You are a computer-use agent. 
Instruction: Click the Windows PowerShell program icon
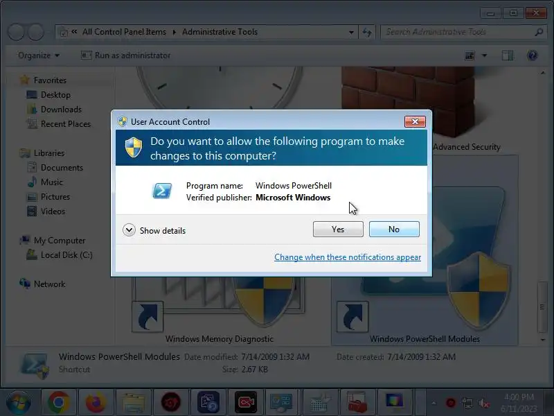(x=162, y=191)
